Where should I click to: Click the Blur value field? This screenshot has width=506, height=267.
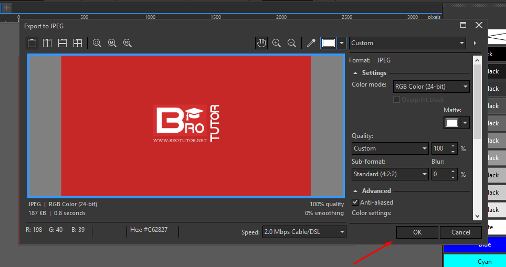point(439,174)
